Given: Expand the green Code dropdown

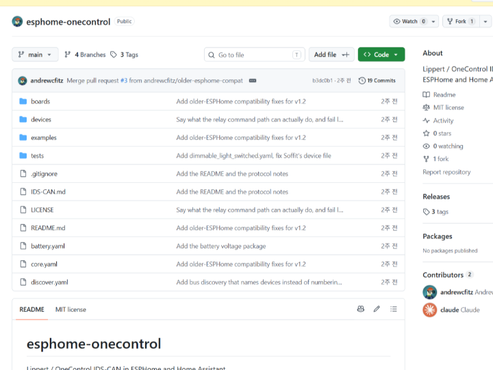Looking at the screenshot, I should (x=381, y=55).
